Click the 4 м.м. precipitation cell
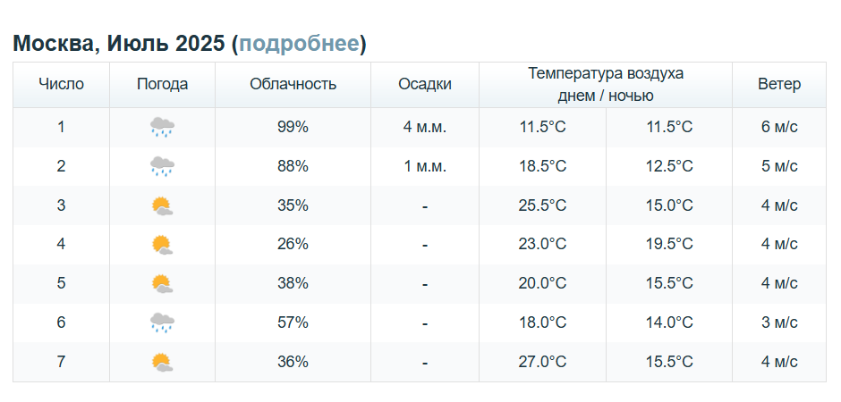This screenshot has width=841, height=402. click(425, 128)
